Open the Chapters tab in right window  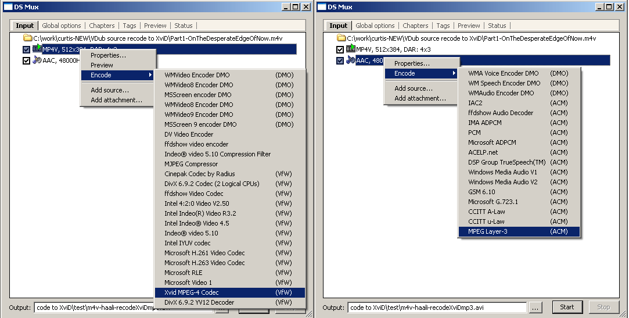tap(416, 26)
